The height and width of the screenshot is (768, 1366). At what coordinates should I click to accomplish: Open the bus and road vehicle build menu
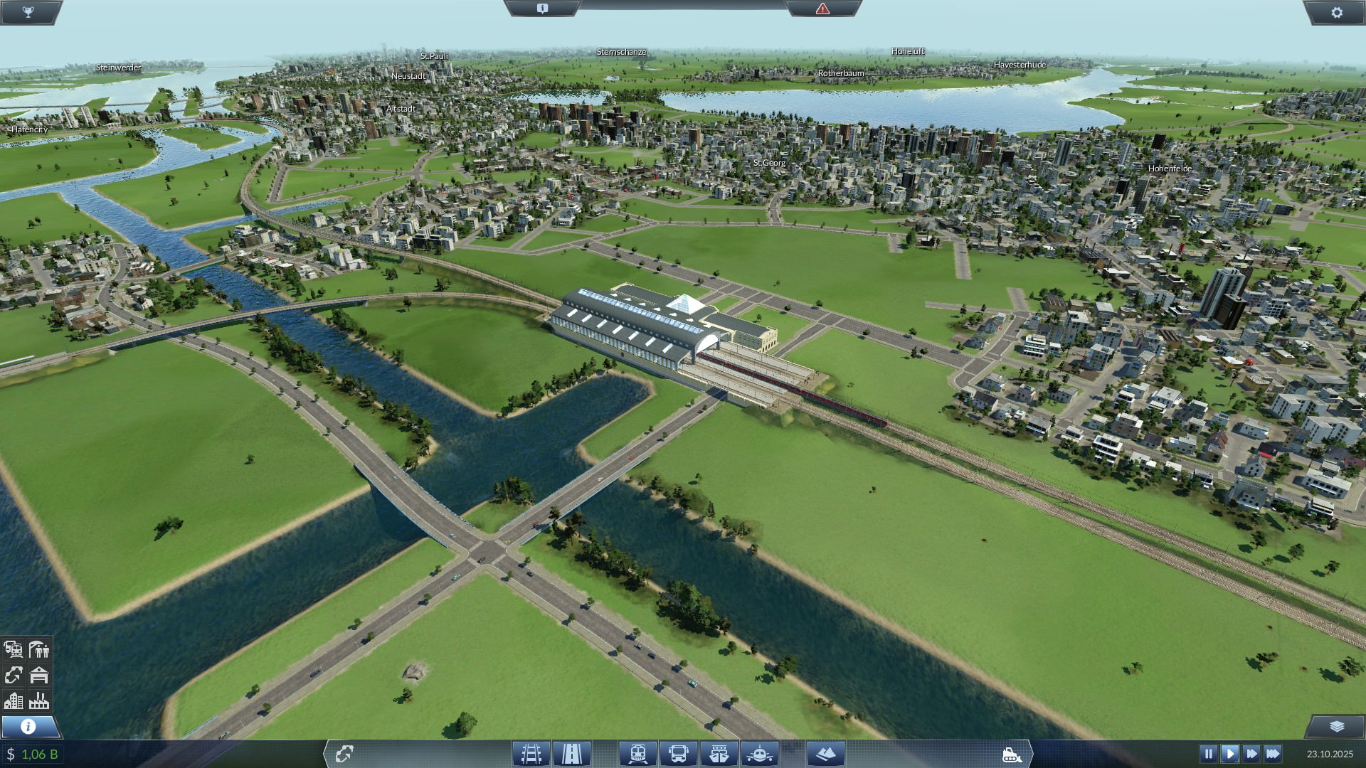point(678,754)
